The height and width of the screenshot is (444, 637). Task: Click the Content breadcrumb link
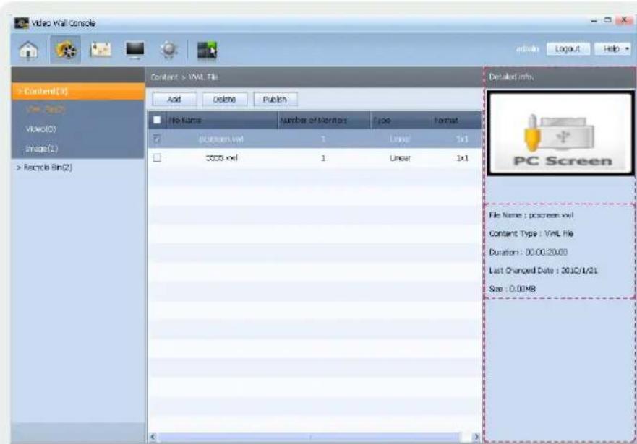point(164,77)
